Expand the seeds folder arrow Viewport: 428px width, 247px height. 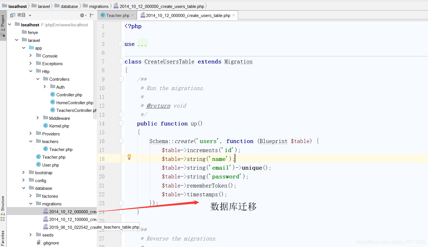coord(31,235)
